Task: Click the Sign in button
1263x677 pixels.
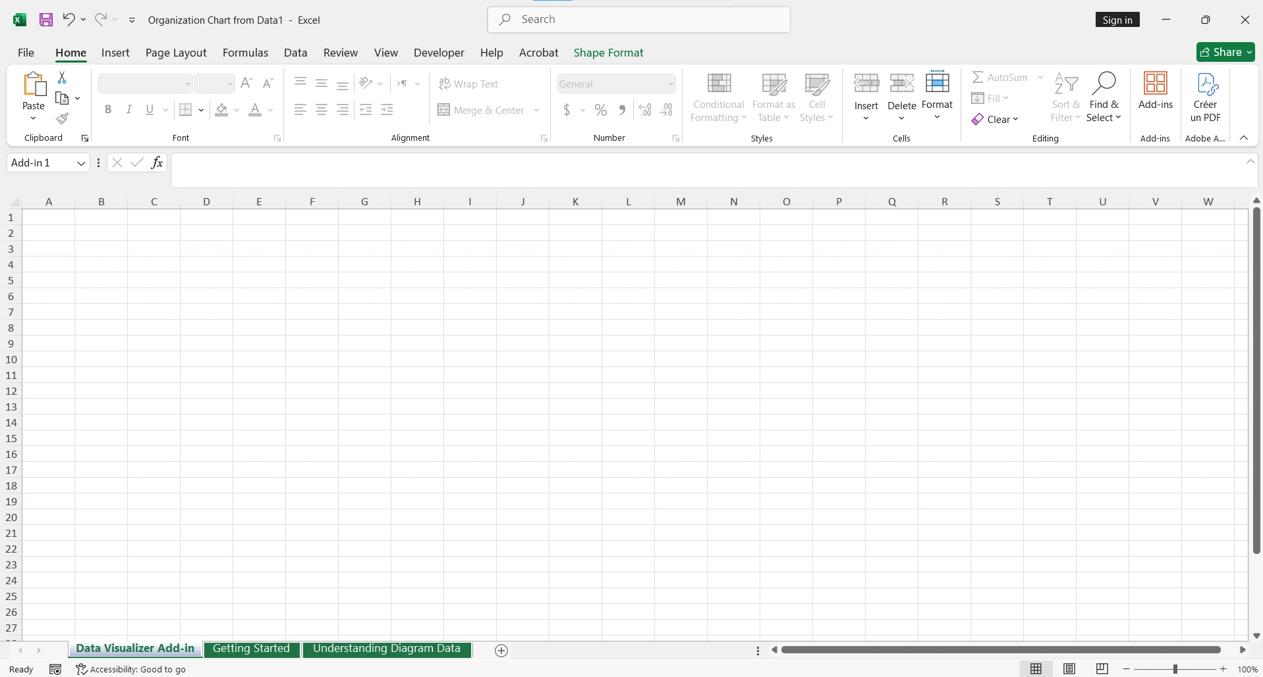Action: point(1118,20)
